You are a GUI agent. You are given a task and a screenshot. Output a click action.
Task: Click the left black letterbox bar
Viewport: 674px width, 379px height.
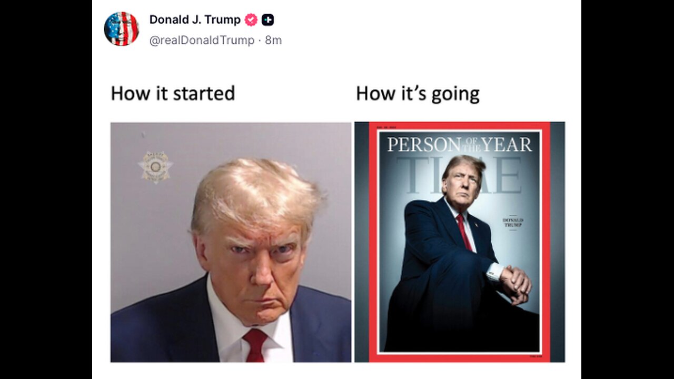point(46,189)
